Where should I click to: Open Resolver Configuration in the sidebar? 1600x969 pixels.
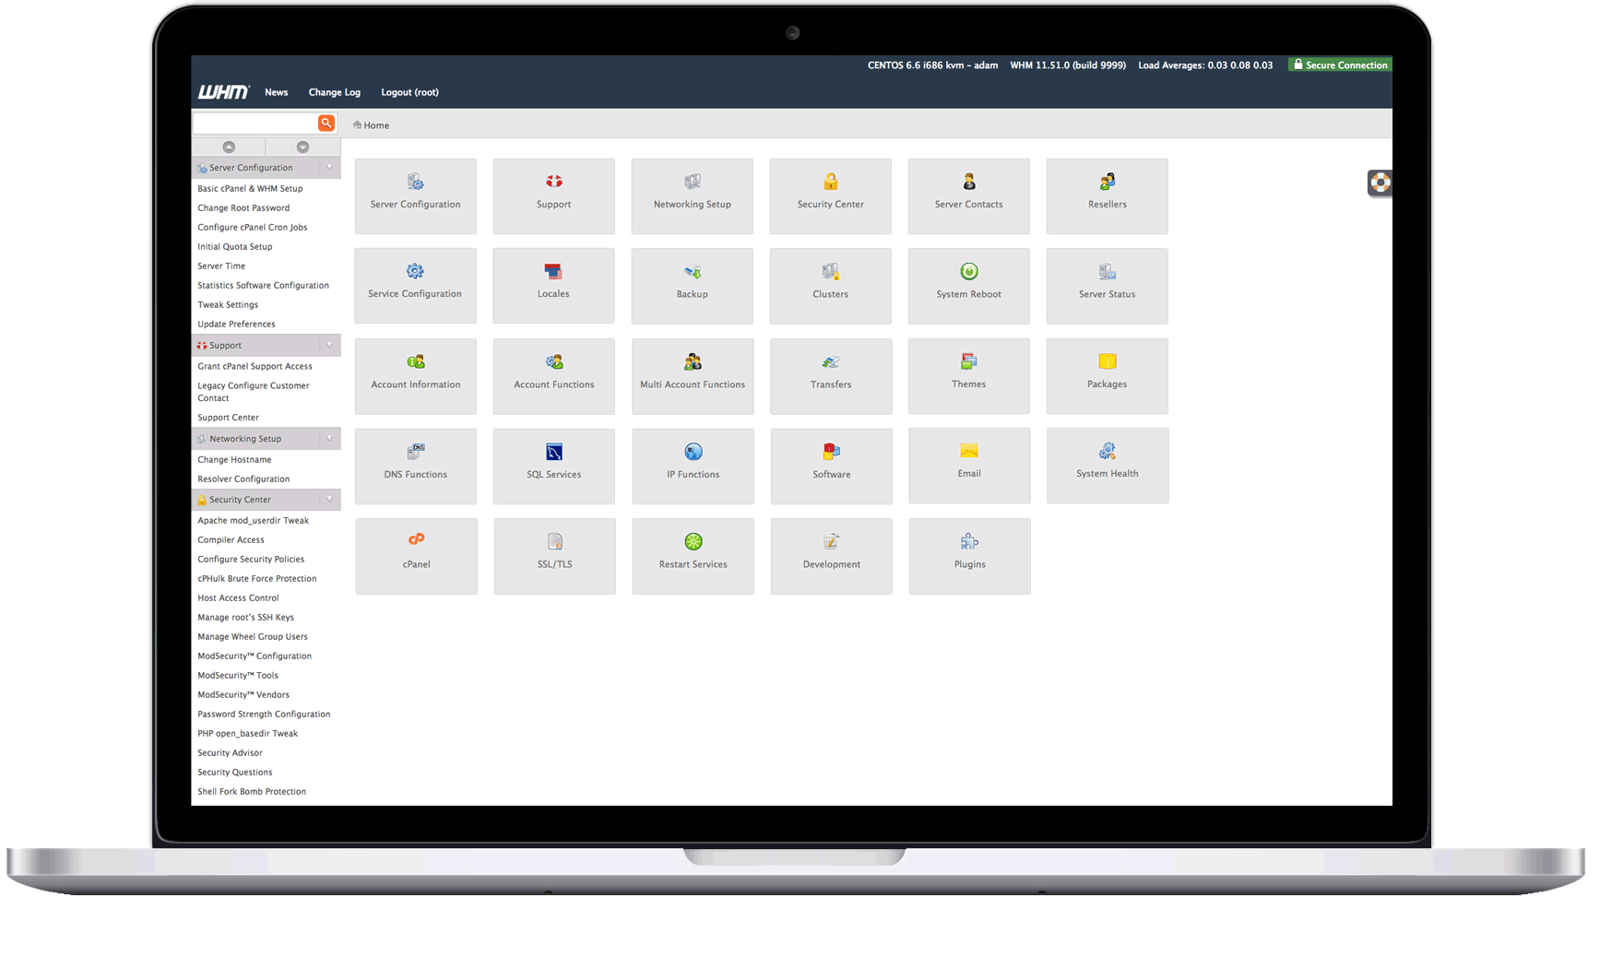[x=243, y=479]
